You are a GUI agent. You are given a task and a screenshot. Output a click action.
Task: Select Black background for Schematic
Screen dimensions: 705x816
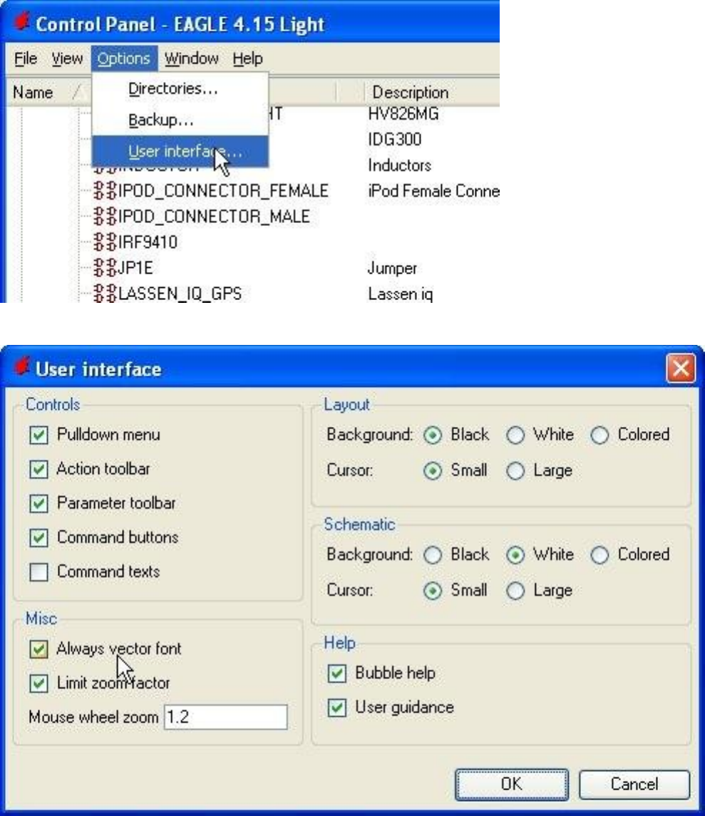433,554
